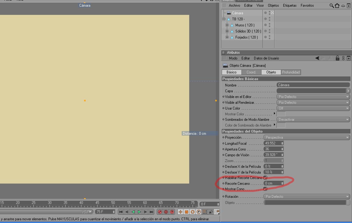Screen dimensions: 352x223
Task: Switch to the Profundidad tab
Action: tap(291, 72)
